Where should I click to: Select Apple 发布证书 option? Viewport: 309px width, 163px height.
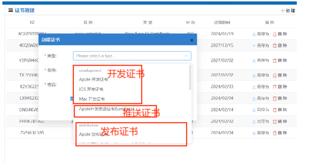(x=93, y=134)
